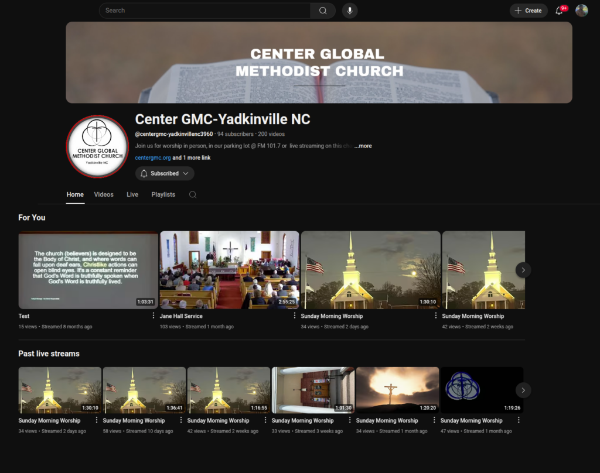
Task: Click '15 views • Streamed 8 months ago'
Action: (x=55, y=327)
